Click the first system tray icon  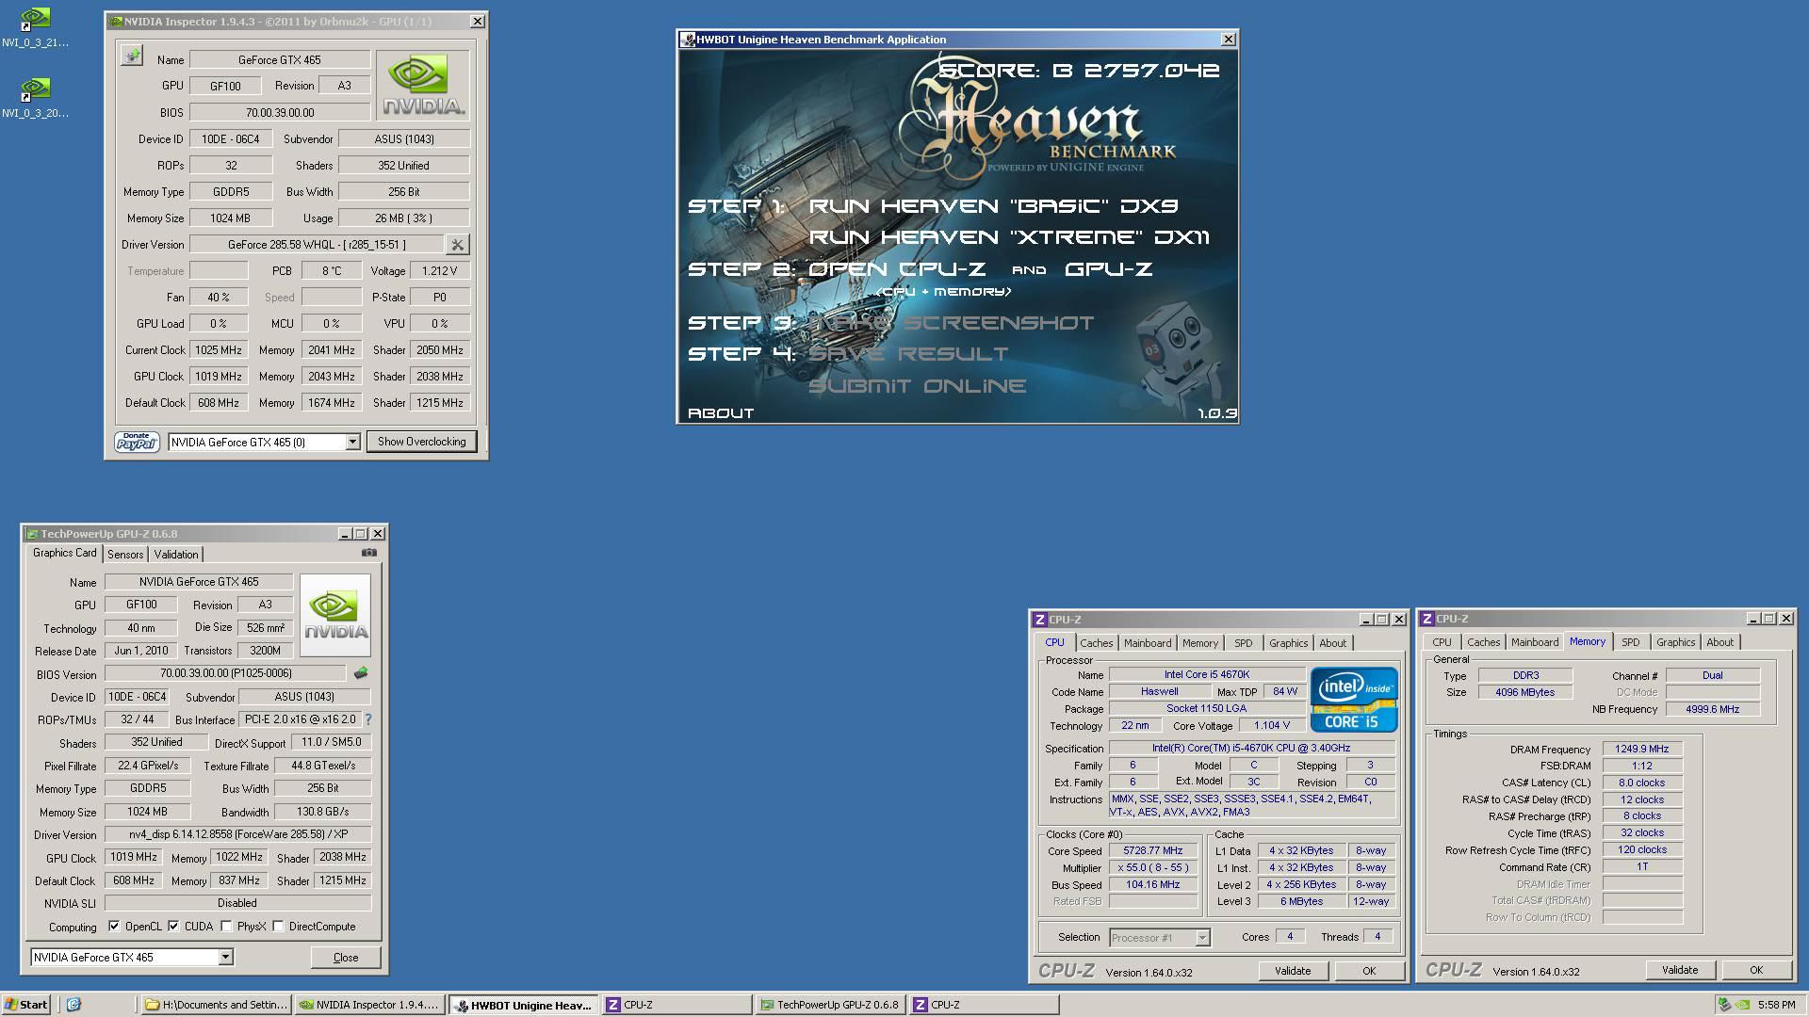click(x=1724, y=1005)
